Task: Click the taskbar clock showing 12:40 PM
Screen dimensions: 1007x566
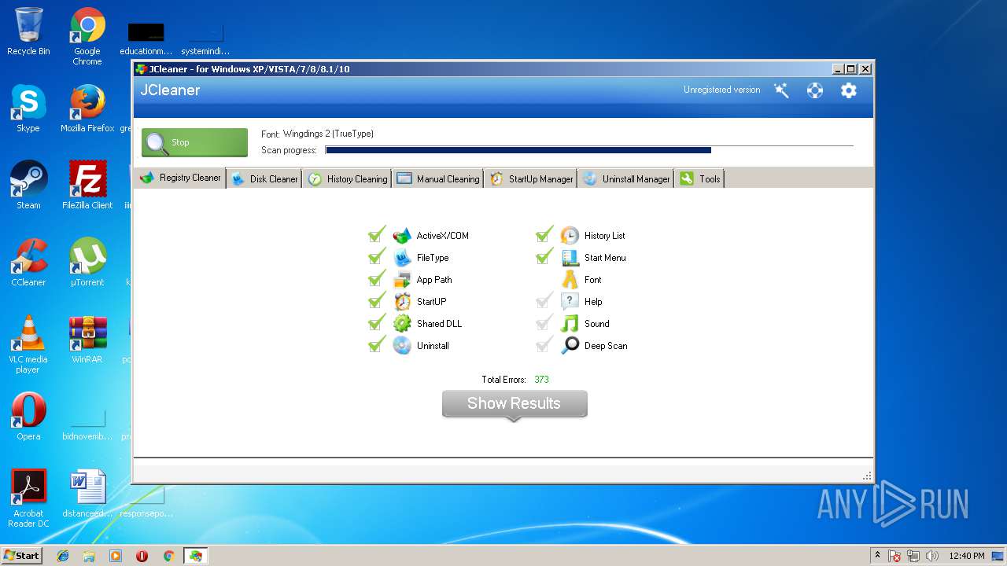Action: [x=967, y=556]
